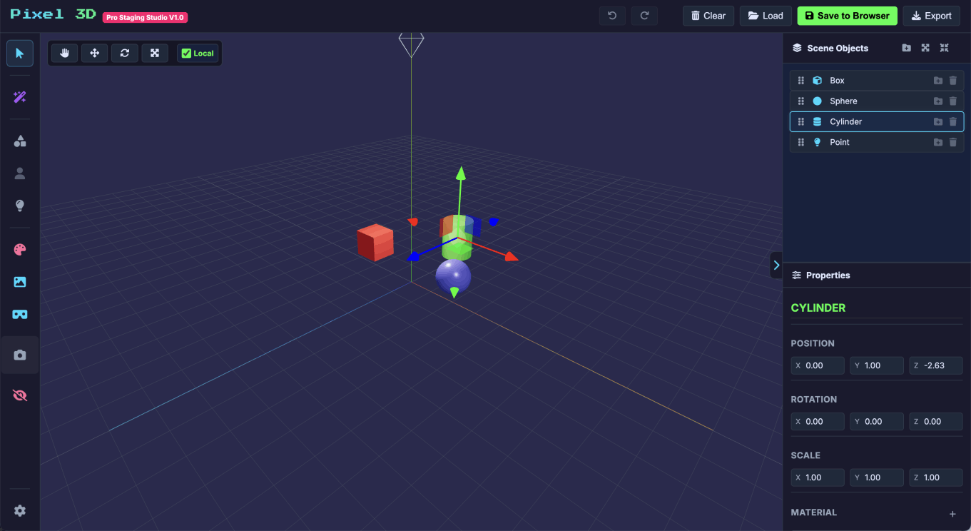Edit Rotation Z field

(936, 422)
